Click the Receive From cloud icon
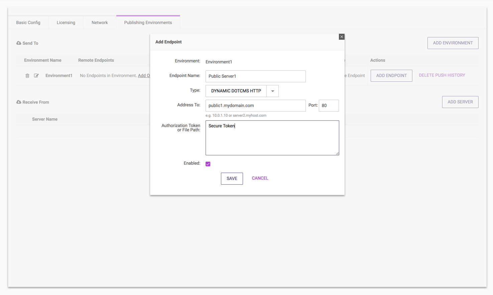Viewport: 493px width, 295px height. [x=19, y=102]
